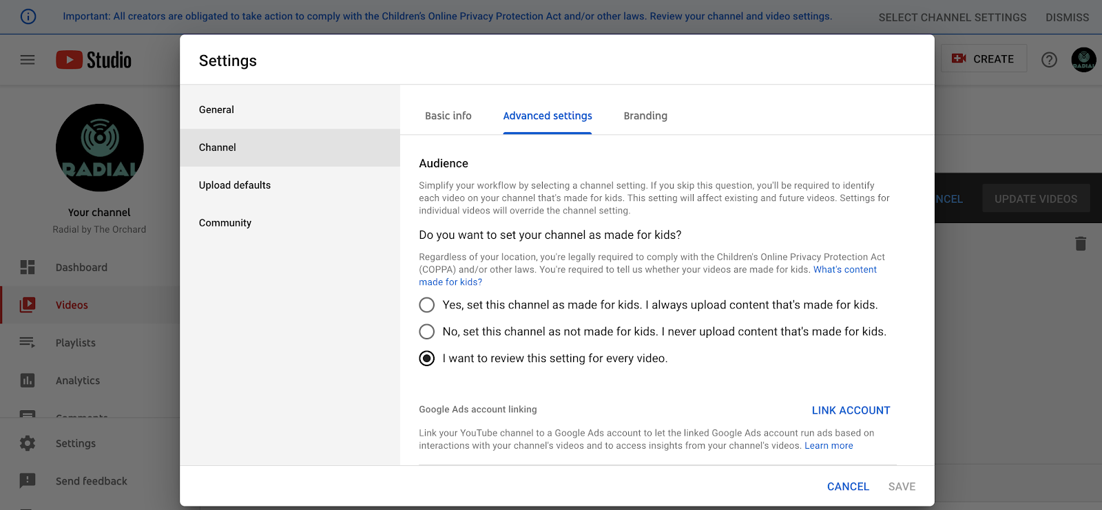
Task: Open the help question mark icon
Action: point(1049,60)
